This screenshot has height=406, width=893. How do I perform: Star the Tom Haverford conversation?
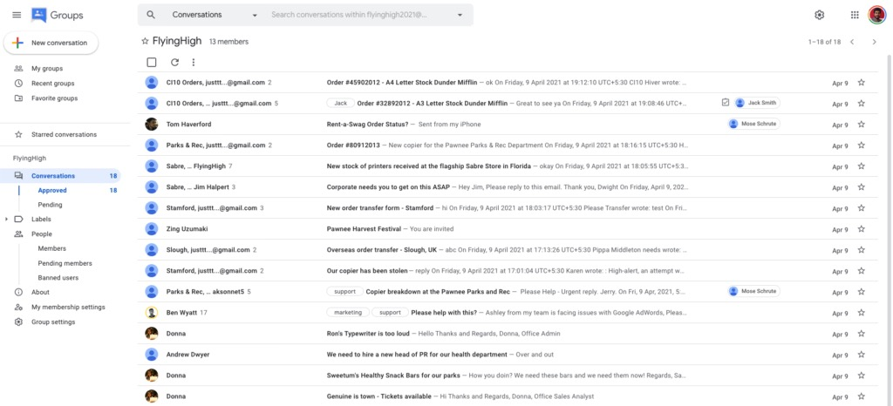click(861, 124)
